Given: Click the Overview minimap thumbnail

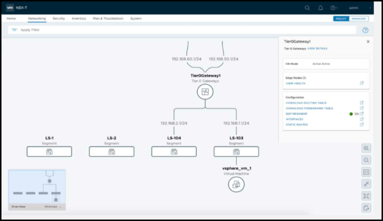Looking at the screenshot, I should pyautogui.click(x=37, y=187).
